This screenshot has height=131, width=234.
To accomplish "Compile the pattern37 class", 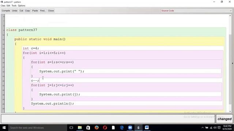I will 6,11.
